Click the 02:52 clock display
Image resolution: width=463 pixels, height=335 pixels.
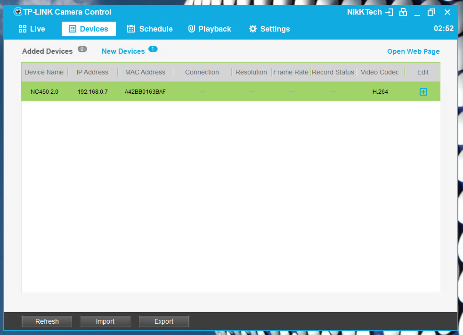click(444, 28)
